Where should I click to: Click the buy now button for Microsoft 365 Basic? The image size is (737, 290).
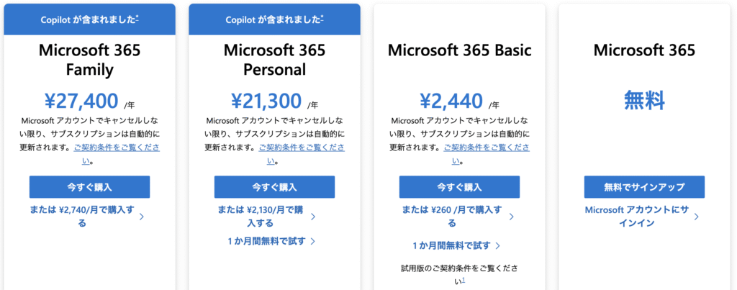click(x=460, y=187)
